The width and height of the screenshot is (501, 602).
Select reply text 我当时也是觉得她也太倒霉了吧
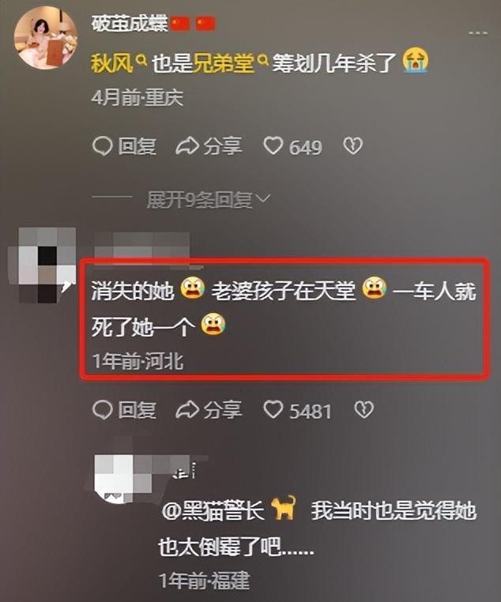318,529
